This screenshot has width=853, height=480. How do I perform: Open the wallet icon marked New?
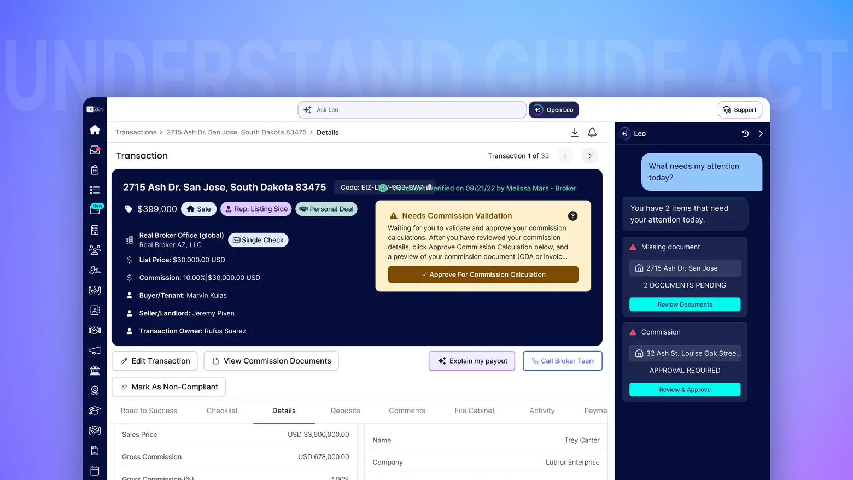click(95, 210)
